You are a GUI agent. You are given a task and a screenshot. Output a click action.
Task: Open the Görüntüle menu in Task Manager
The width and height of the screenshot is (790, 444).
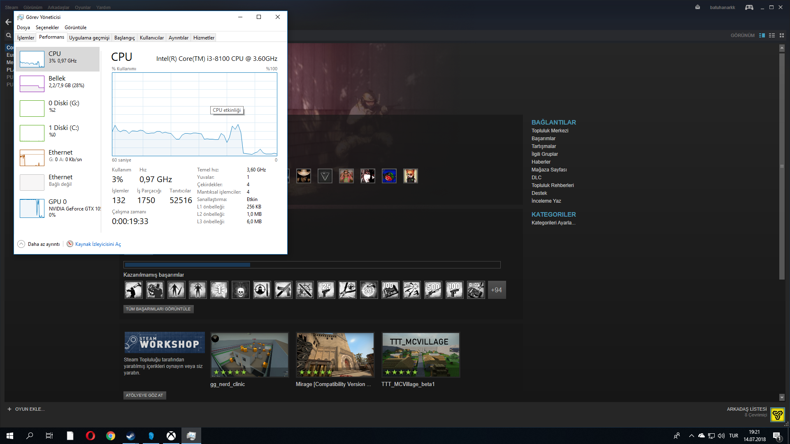pyautogui.click(x=75, y=28)
